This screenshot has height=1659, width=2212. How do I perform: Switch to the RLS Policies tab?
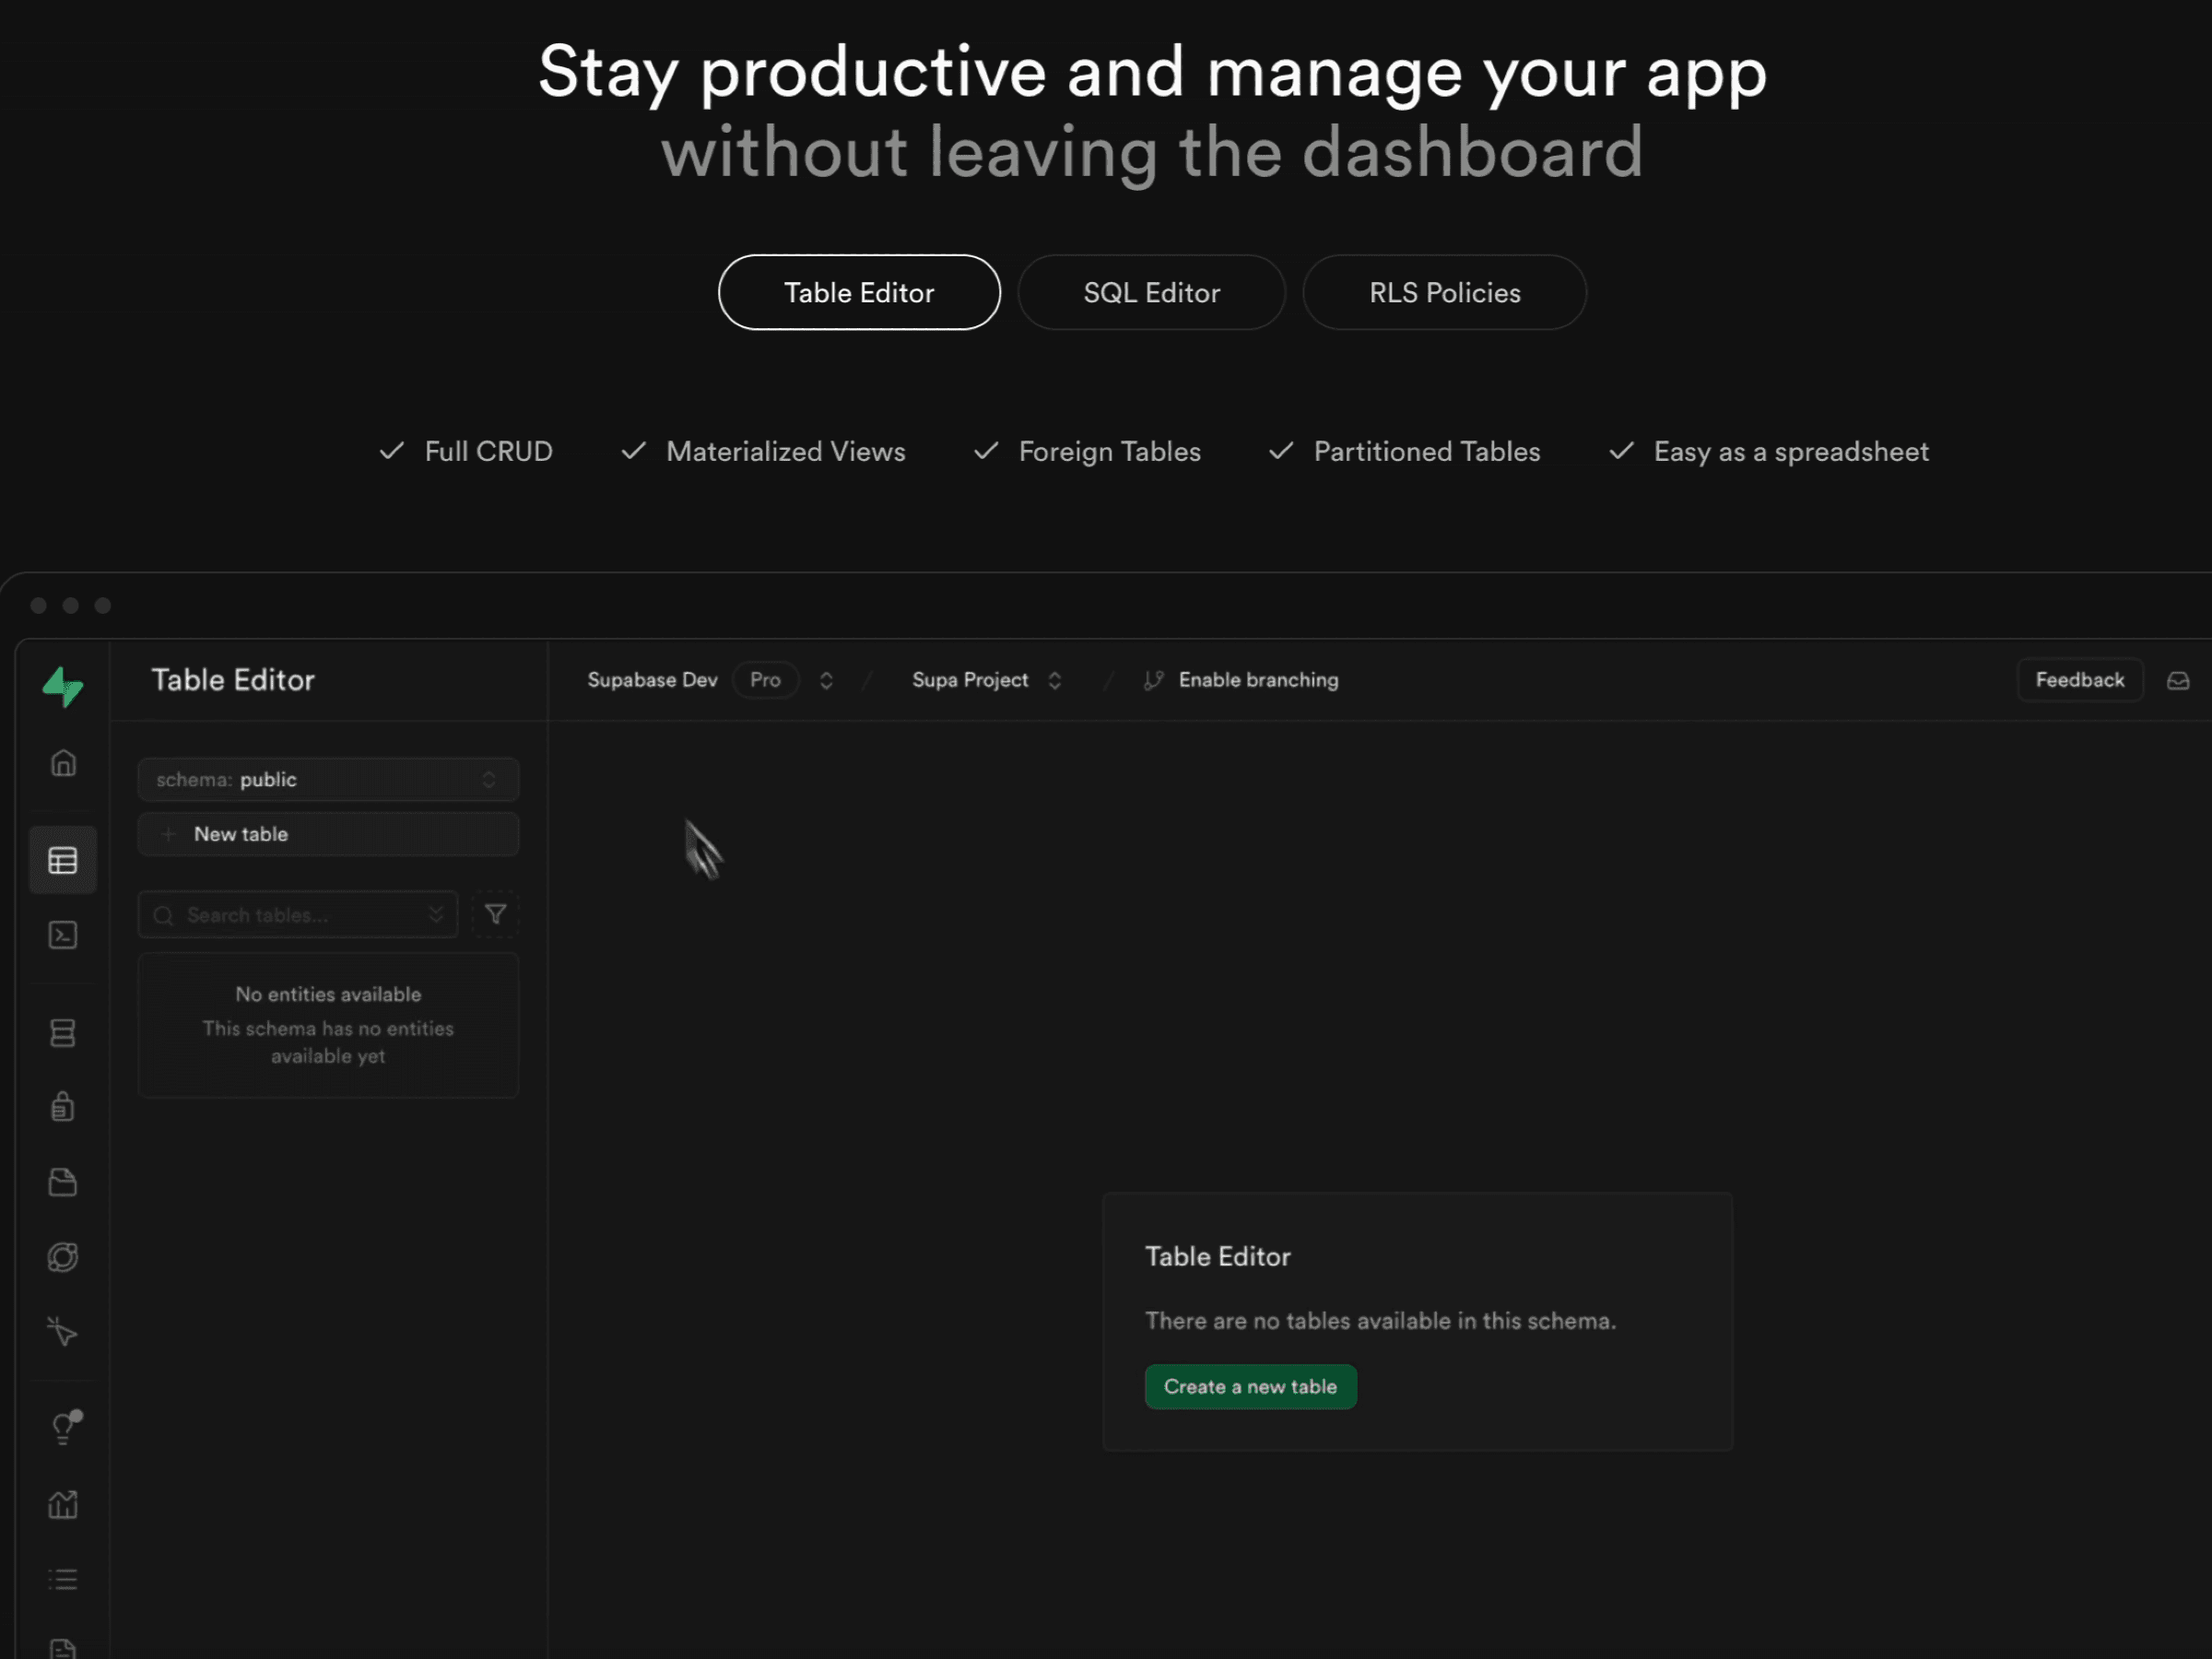click(1444, 292)
